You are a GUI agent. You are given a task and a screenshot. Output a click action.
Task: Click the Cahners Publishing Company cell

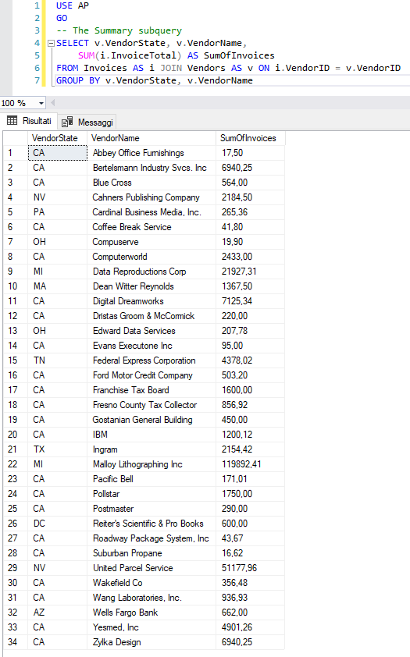[152, 197]
